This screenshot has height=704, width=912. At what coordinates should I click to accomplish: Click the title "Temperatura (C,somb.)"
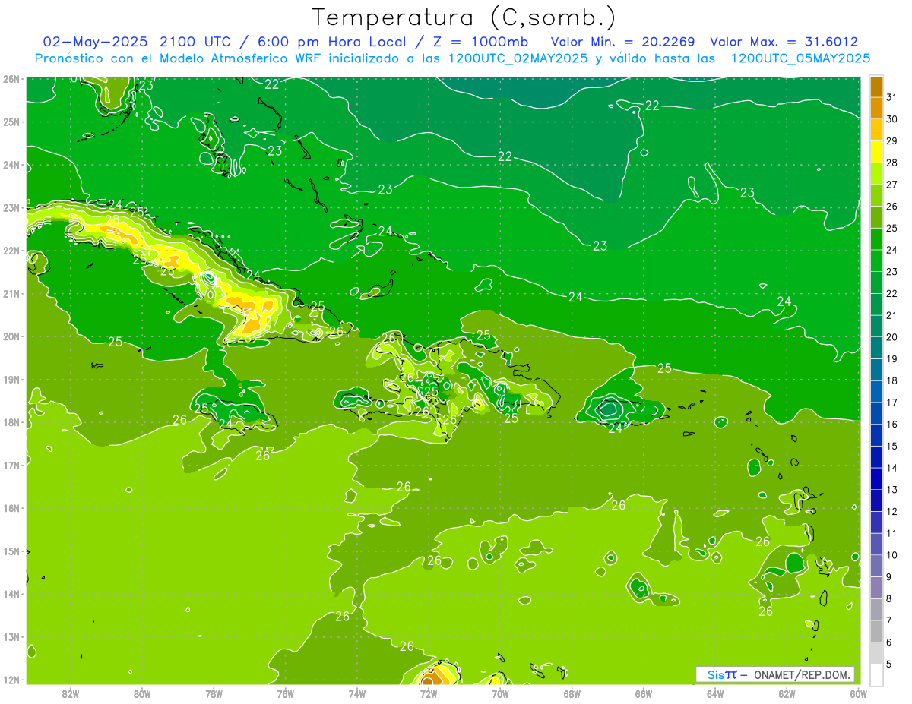(x=464, y=18)
